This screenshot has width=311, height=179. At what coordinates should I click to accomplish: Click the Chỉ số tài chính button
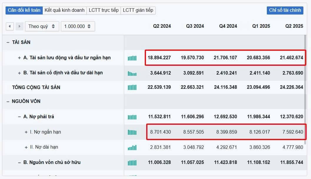point(285,10)
